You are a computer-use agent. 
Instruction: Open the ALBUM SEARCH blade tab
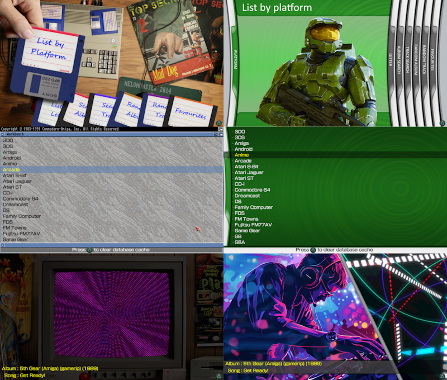(399, 60)
